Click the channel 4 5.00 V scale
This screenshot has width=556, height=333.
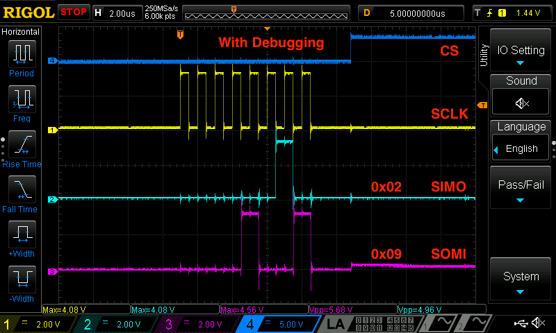(291, 324)
